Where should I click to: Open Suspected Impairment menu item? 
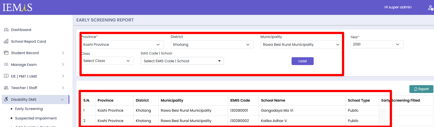pyautogui.click(x=36, y=118)
